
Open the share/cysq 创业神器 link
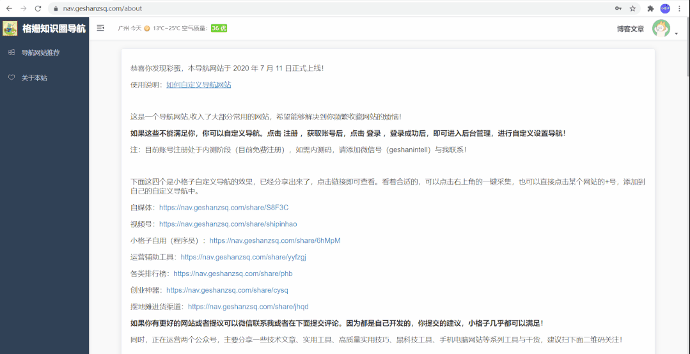(x=227, y=290)
